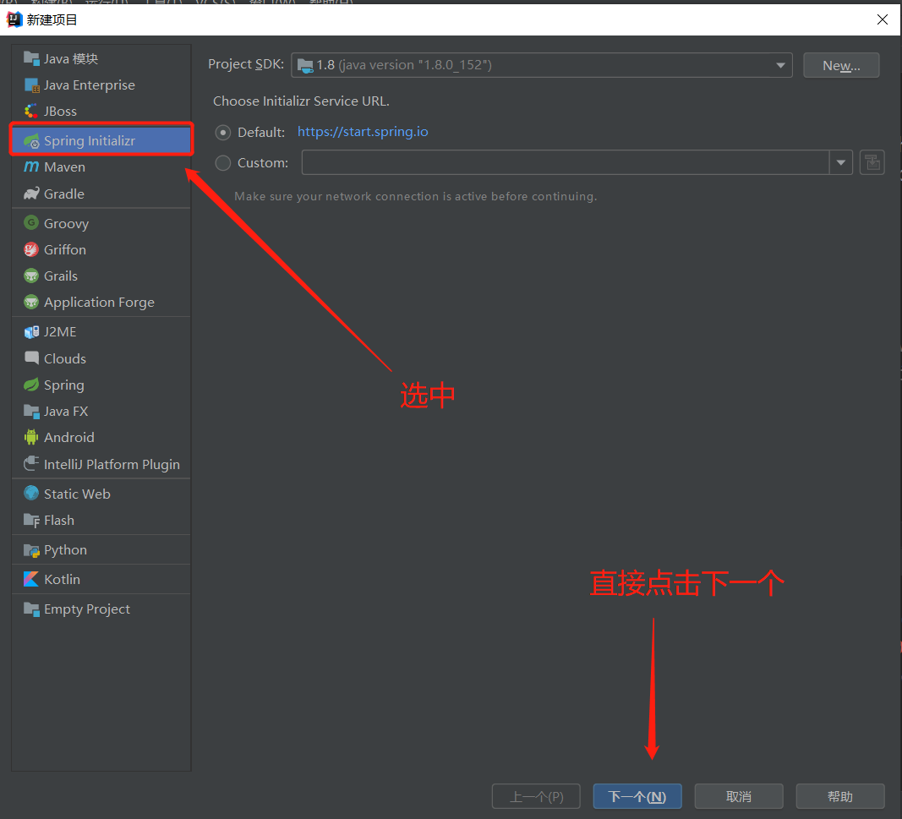Select the J2ME label

point(60,332)
